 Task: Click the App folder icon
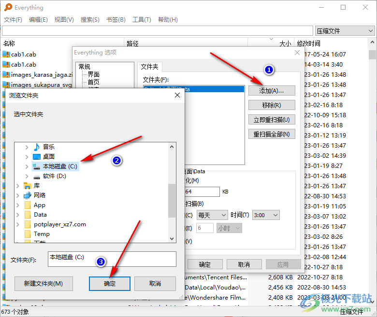tap(28, 205)
